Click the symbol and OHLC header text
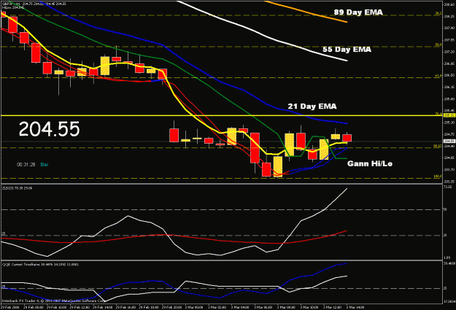 (x=34, y=4)
